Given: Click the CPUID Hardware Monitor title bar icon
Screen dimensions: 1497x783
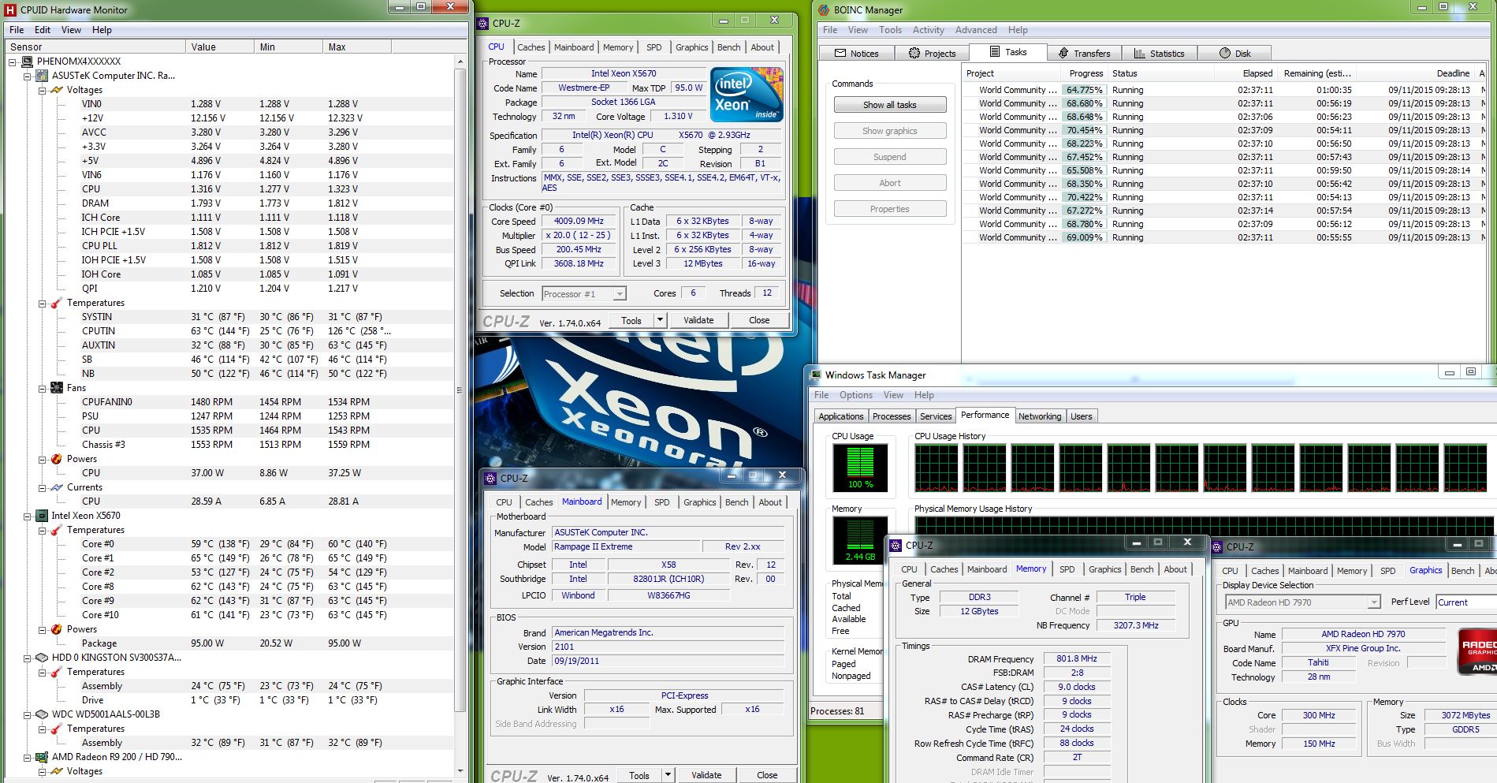Looking at the screenshot, I should click(x=10, y=10).
